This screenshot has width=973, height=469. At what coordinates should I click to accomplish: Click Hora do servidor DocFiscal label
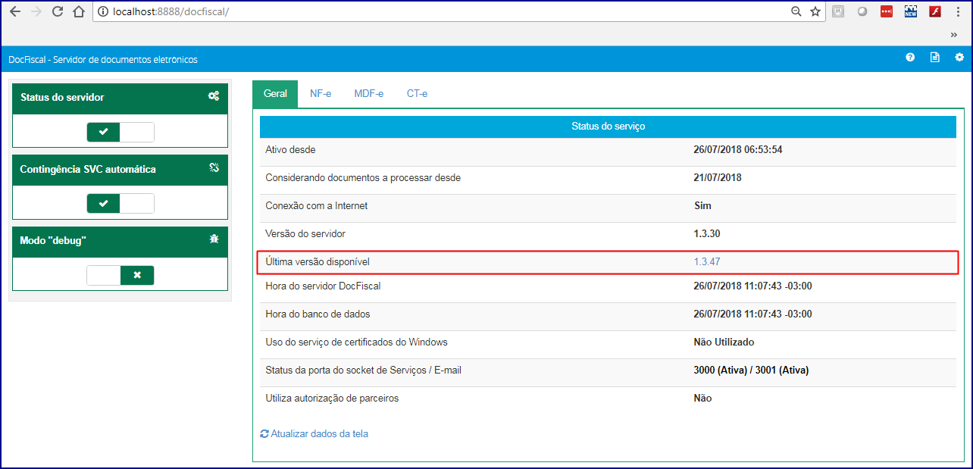point(323,286)
